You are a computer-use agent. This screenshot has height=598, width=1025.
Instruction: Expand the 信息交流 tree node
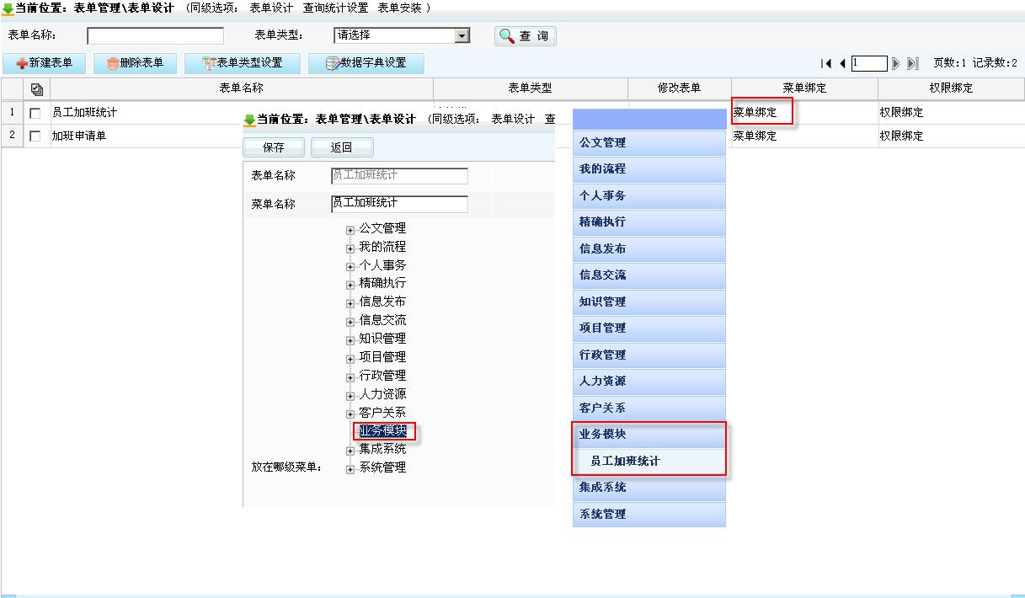click(x=350, y=322)
